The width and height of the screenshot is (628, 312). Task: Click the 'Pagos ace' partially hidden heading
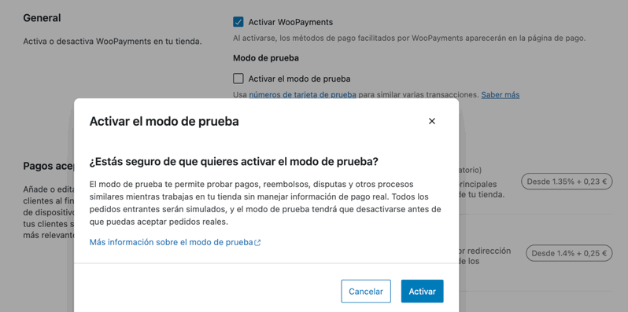[49, 166]
